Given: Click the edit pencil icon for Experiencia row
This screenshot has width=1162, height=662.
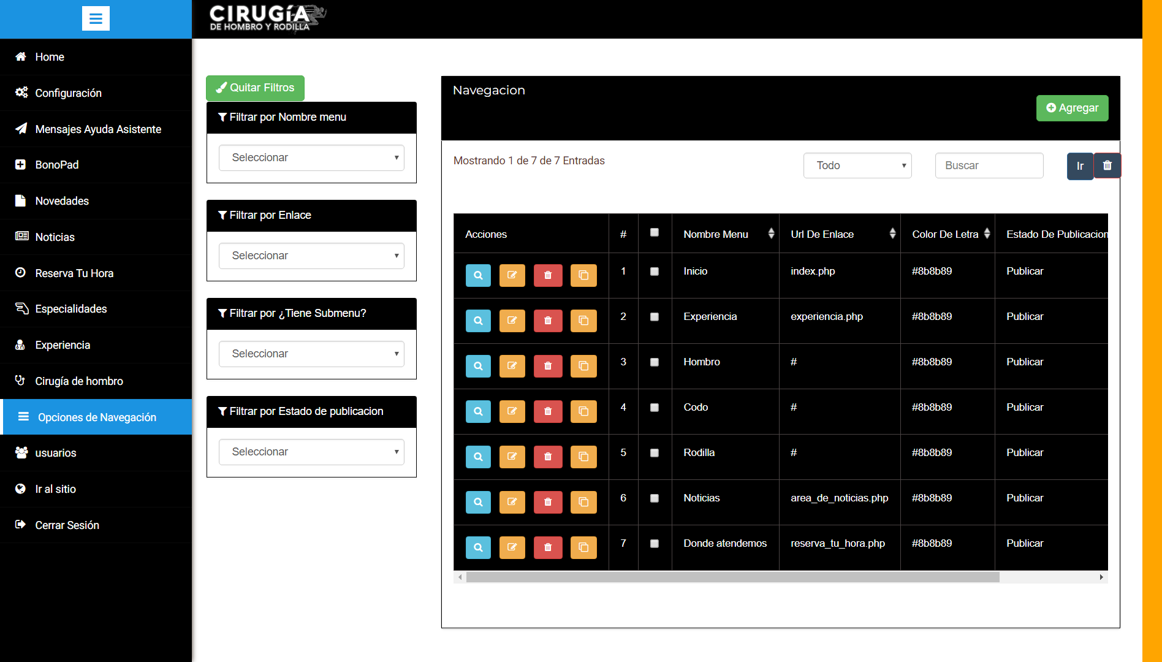Looking at the screenshot, I should [x=512, y=321].
